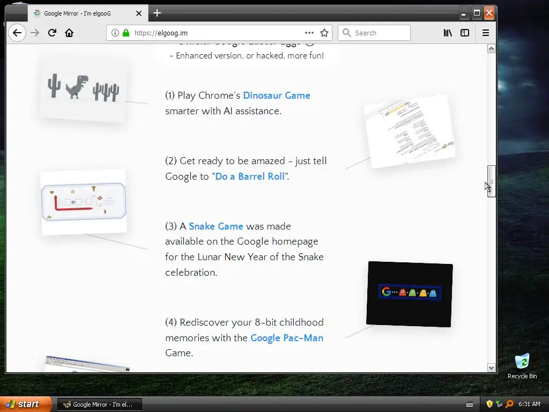Click the green secure connection padlock
The image size is (549, 412).
point(125,33)
